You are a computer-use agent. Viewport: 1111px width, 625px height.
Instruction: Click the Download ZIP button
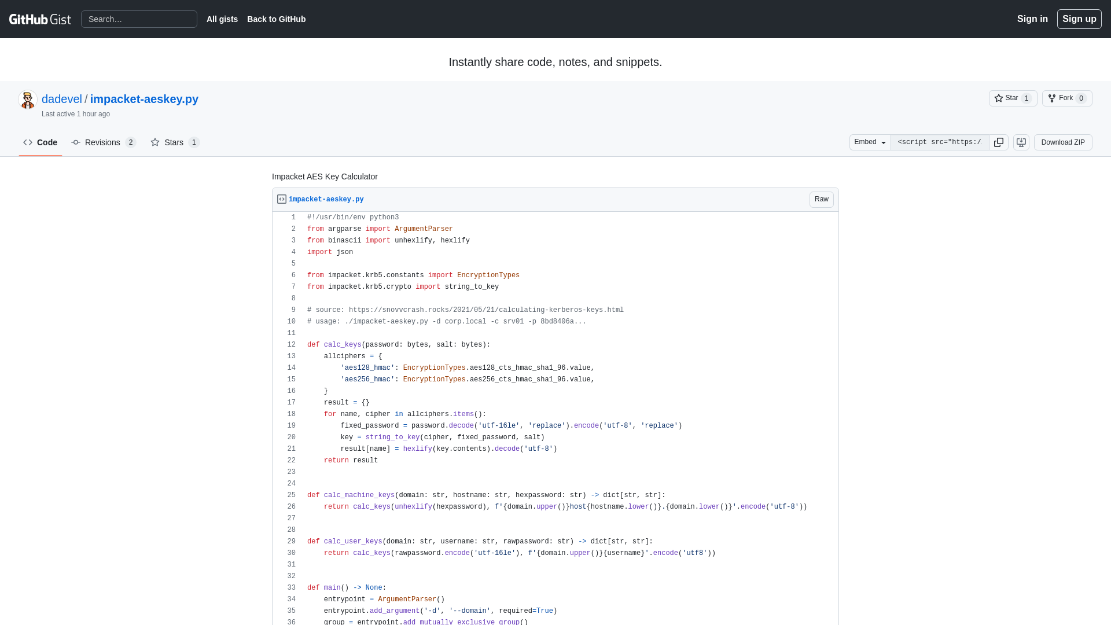[x=1062, y=142]
